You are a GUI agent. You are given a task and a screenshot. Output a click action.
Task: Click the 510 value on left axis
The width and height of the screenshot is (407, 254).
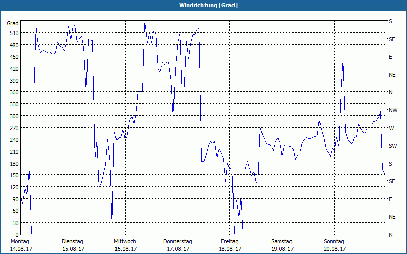(14, 33)
